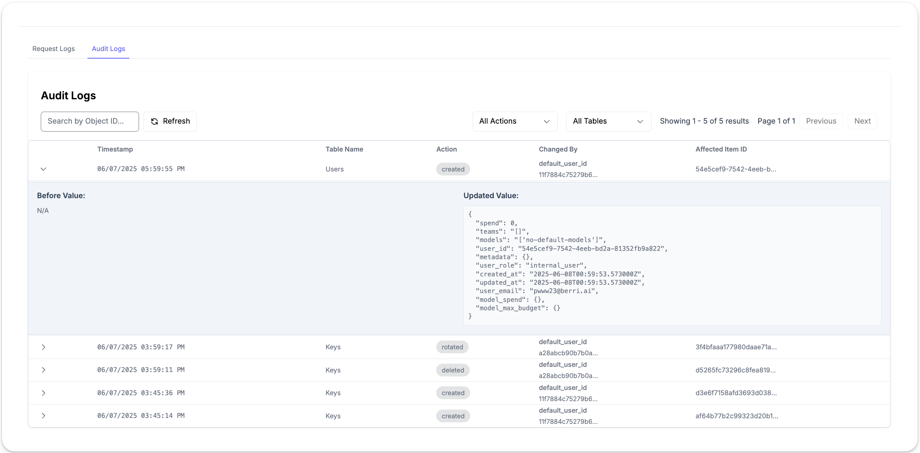Switch to the Request Logs tab
The height and width of the screenshot is (453, 920).
[x=54, y=49]
